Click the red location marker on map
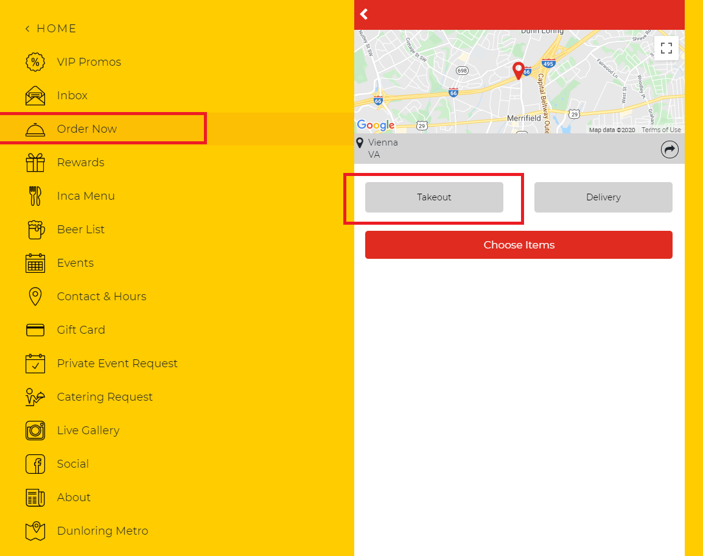Image resolution: width=703 pixels, height=556 pixels. click(x=519, y=71)
